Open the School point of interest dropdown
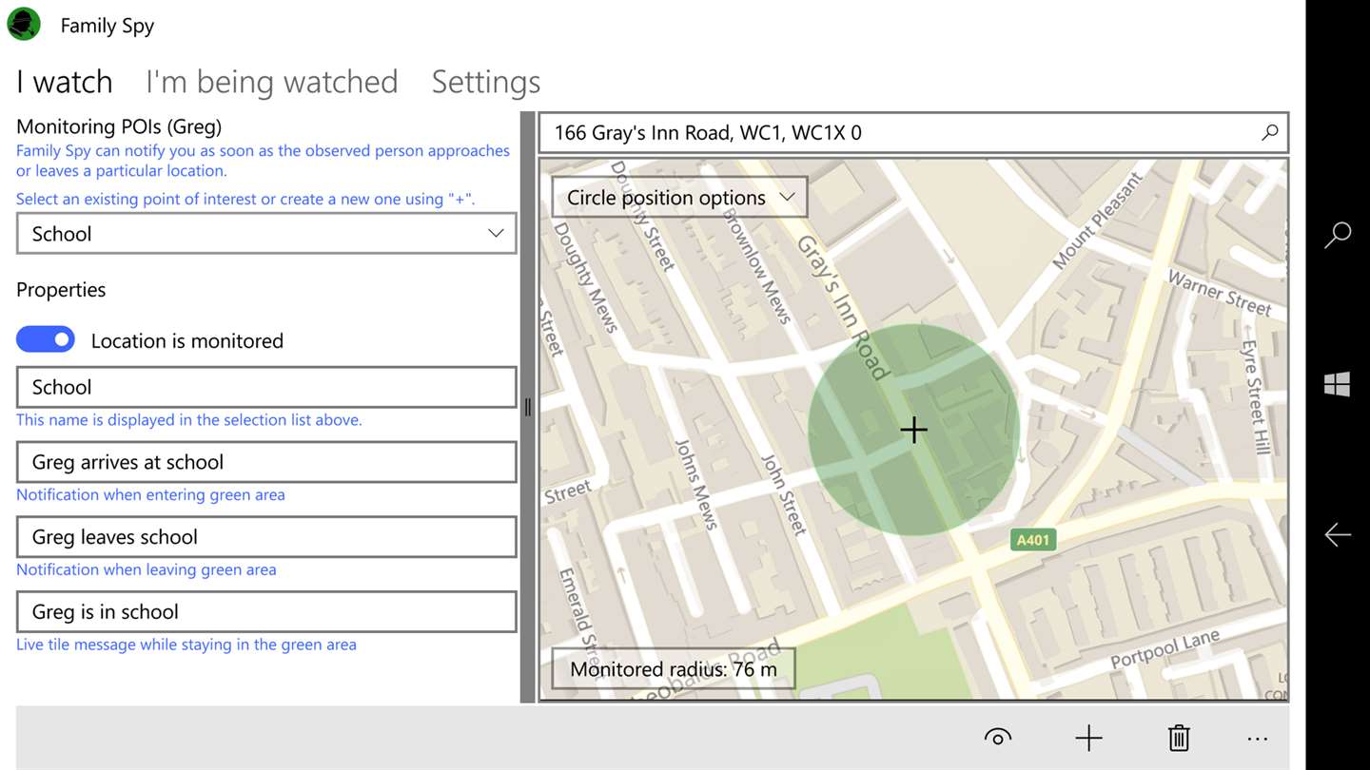The width and height of the screenshot is (1370, 770). click(x=266, y=234)
